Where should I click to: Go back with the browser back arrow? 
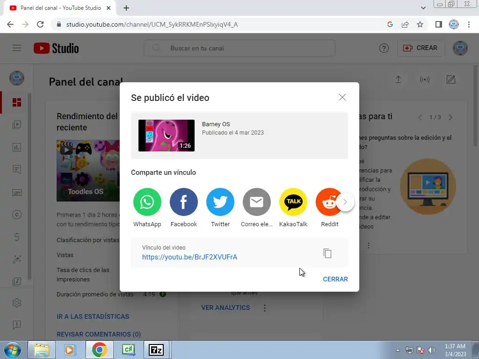(x=10, y=24)
